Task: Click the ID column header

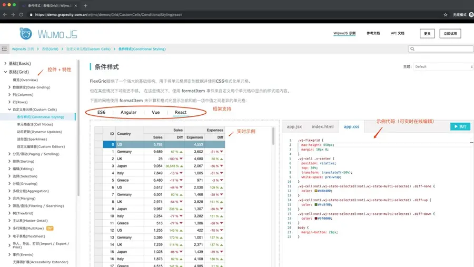Action: click(109, 134)
